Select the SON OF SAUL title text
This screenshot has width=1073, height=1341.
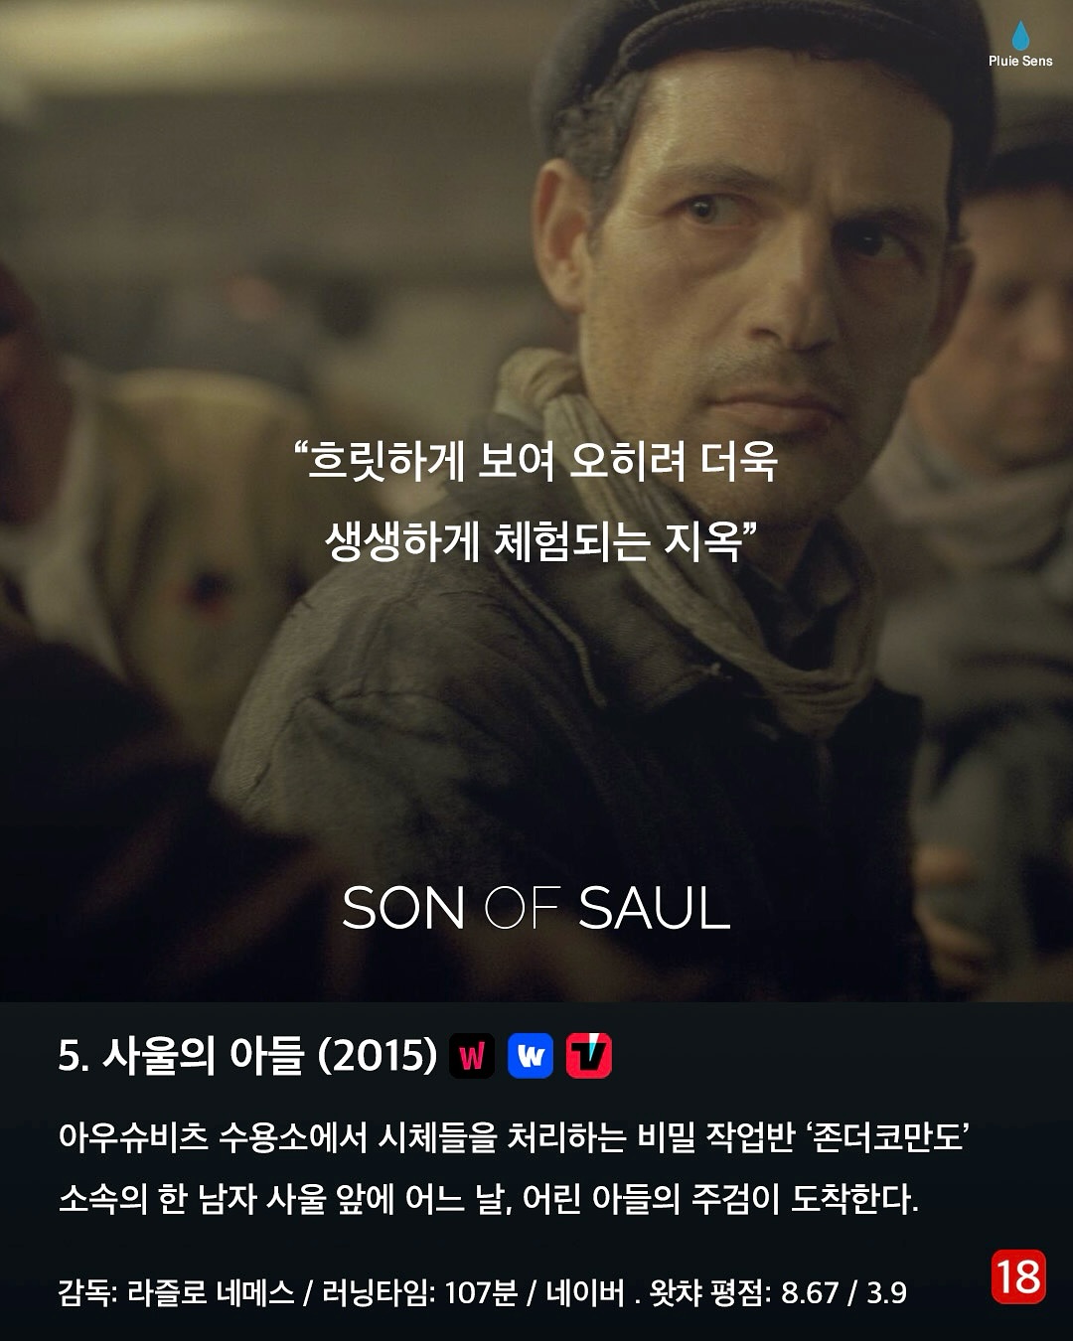(536, 909)
